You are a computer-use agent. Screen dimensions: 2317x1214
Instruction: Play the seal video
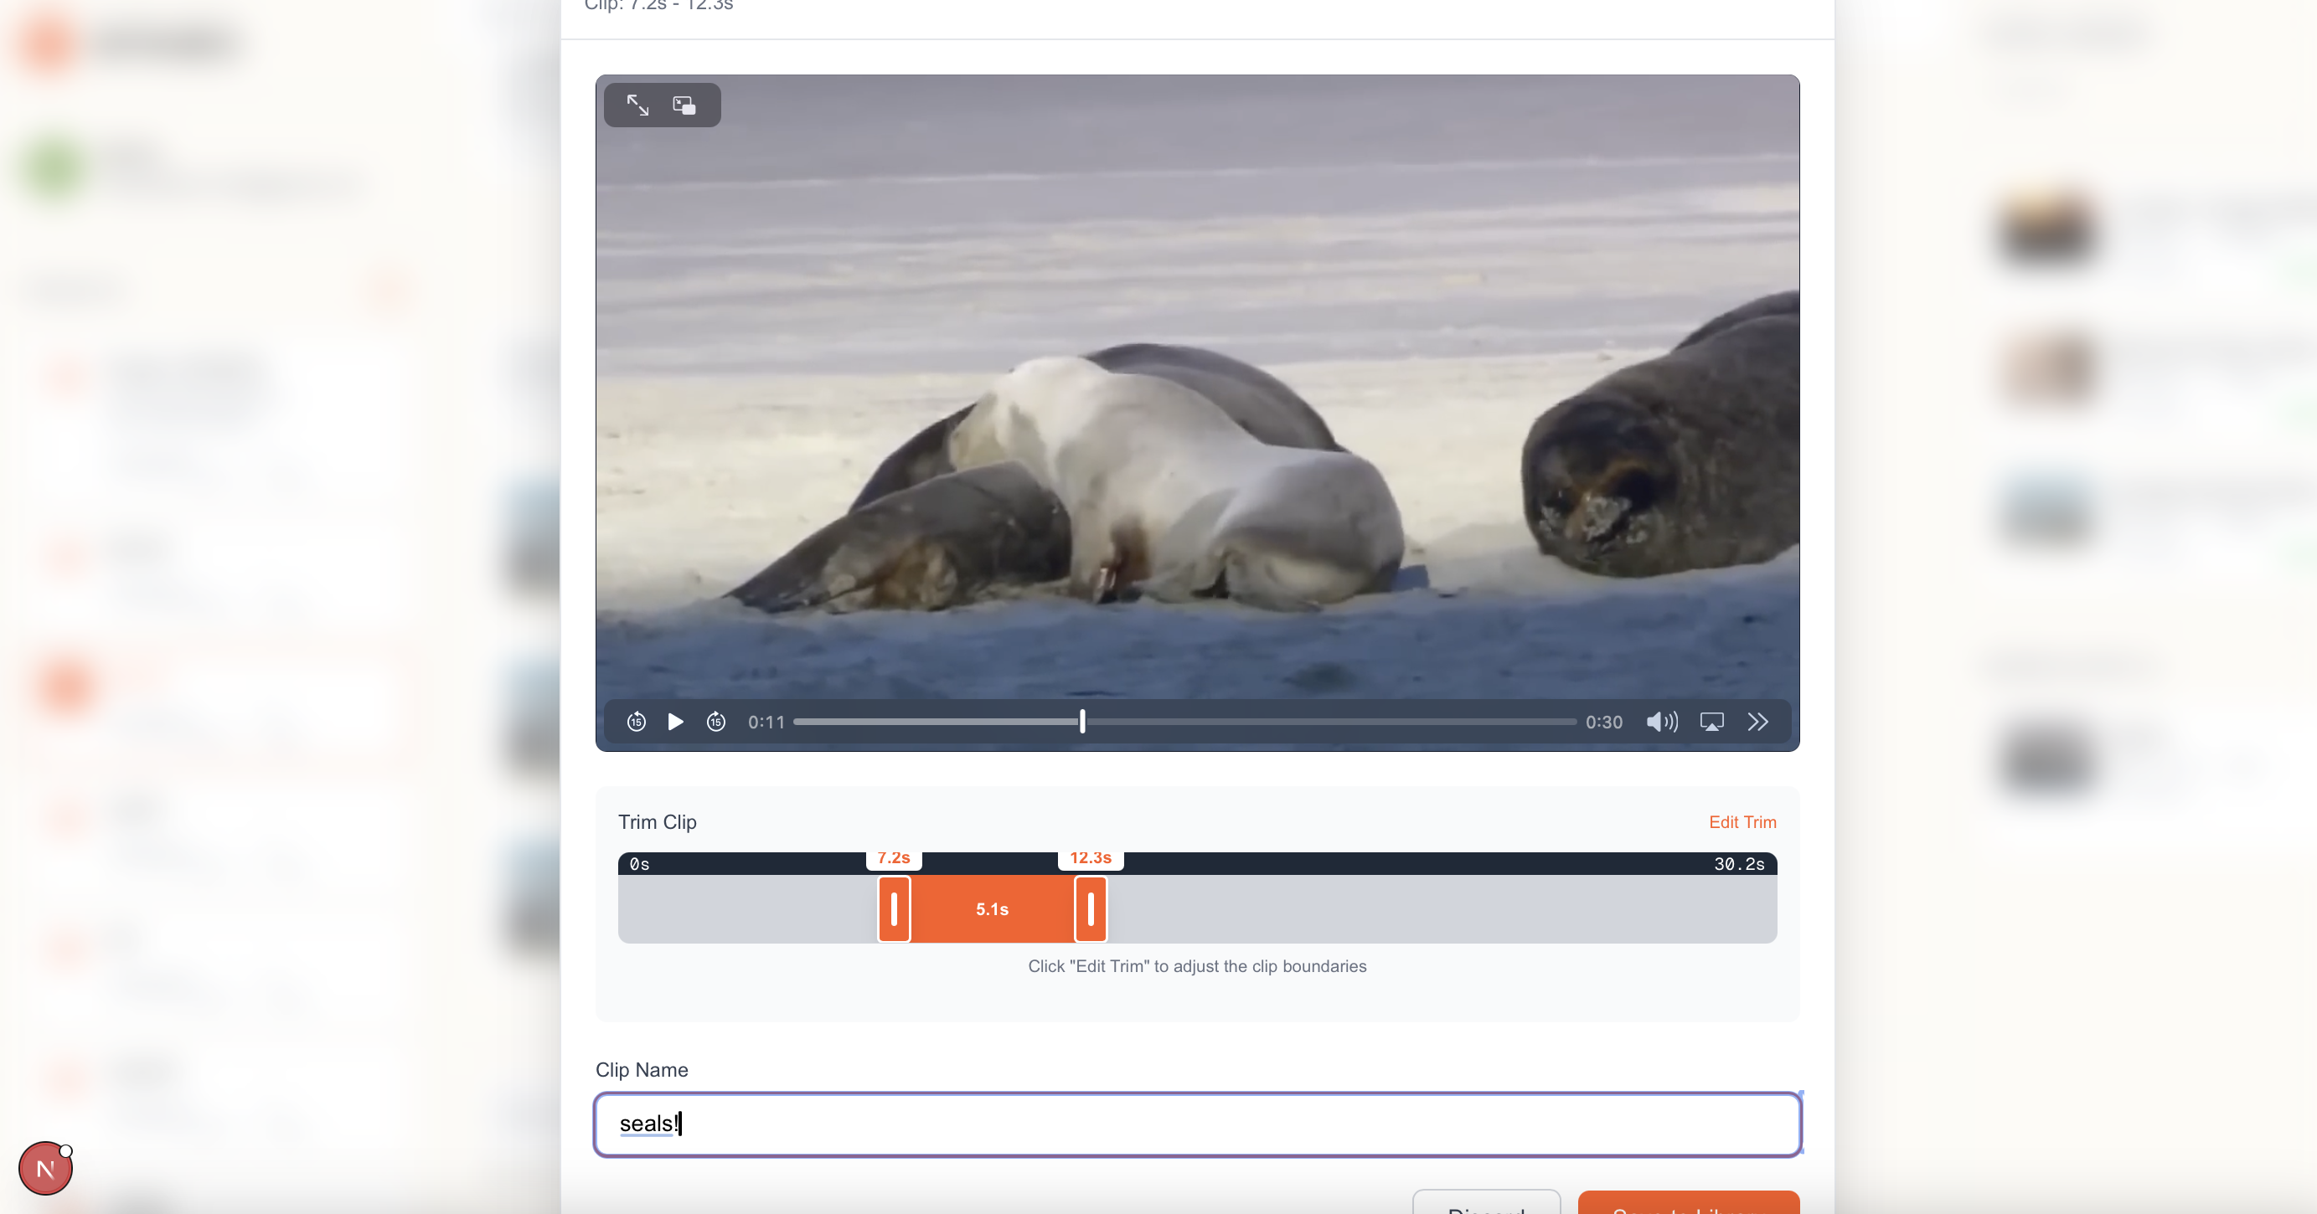[x=675, y=722]
